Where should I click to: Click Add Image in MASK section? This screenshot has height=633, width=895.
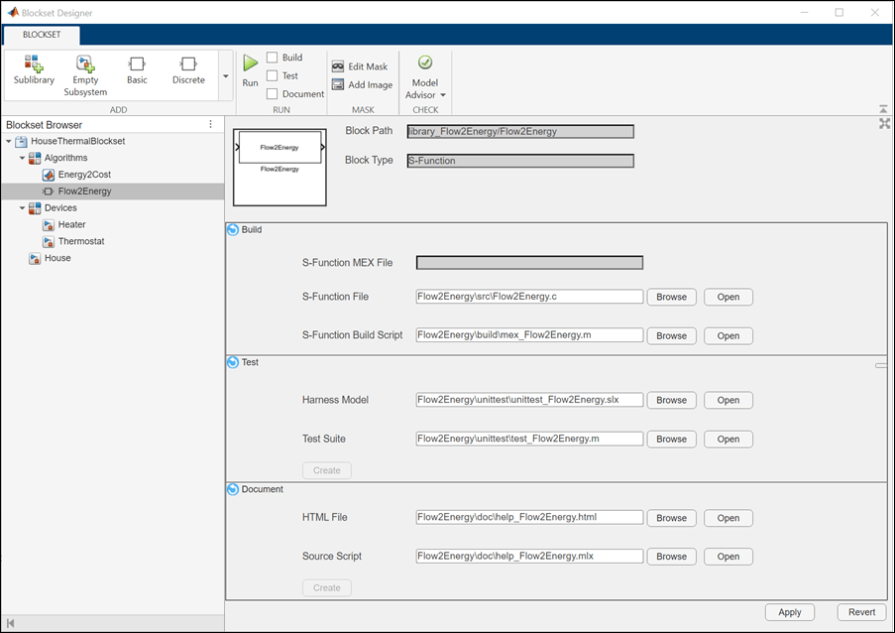coord(362,85)
